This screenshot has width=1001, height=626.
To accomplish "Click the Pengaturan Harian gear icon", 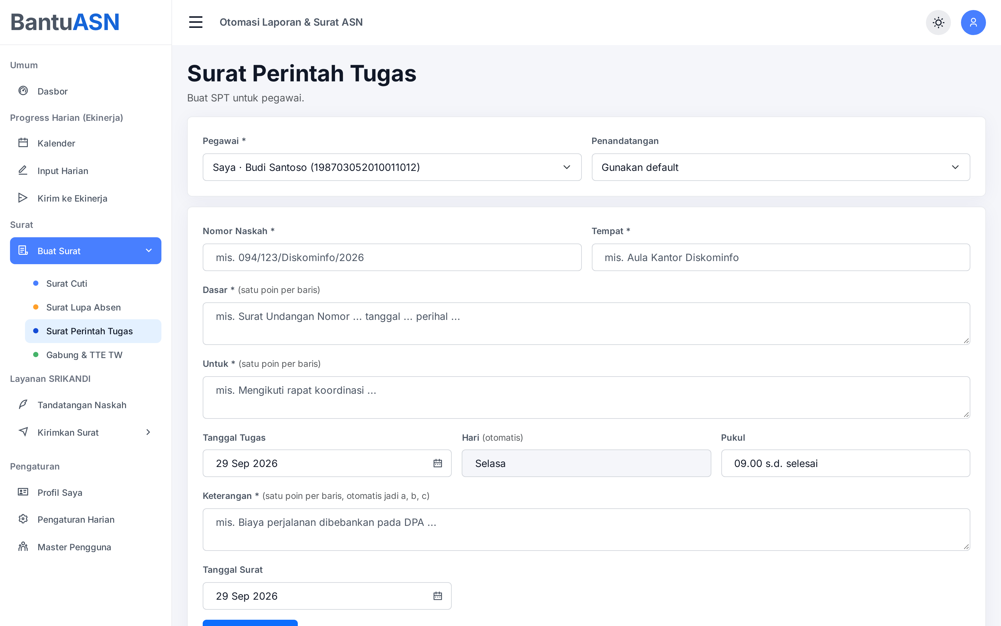I will click(23, 519).
